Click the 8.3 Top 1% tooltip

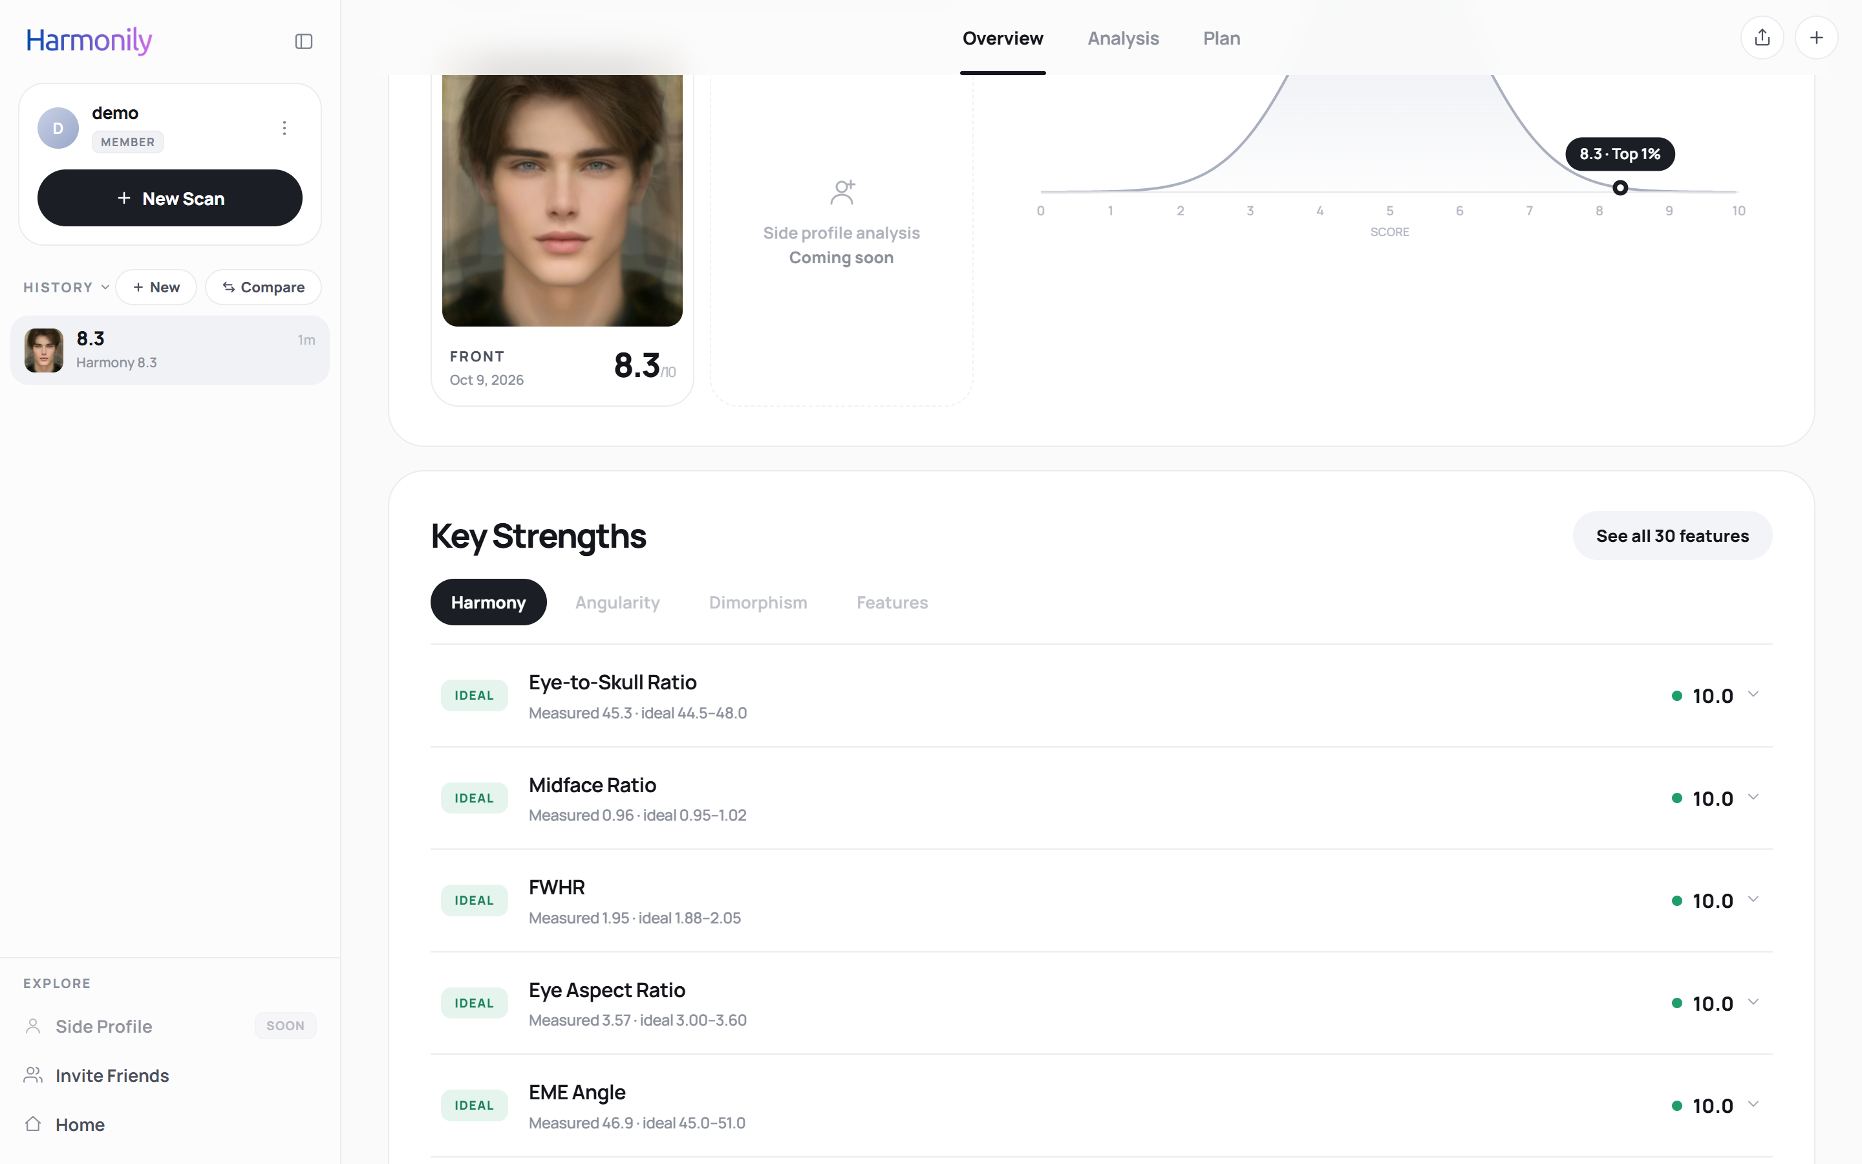1620,154
